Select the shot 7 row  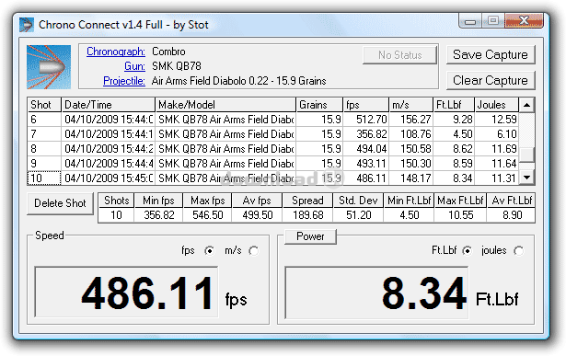(273, 134)
